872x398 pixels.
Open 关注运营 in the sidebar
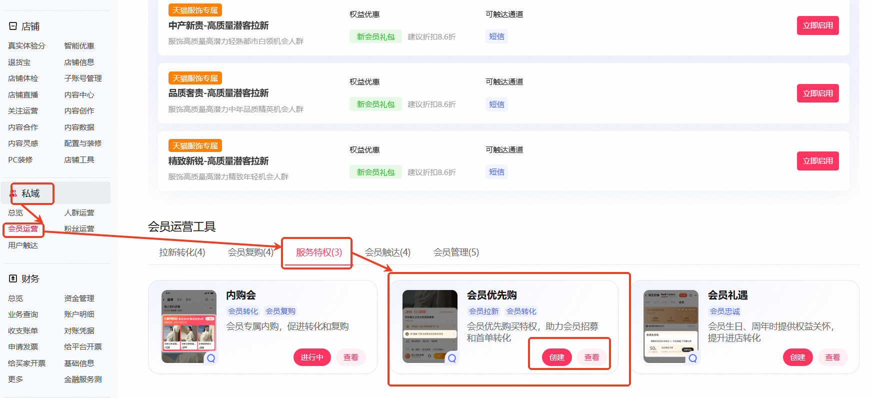click(23, 110)
